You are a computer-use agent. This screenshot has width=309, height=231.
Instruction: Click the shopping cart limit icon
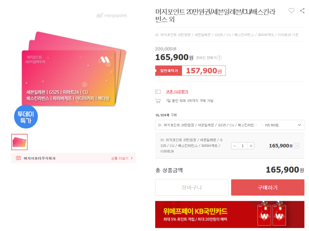[158, 101]
